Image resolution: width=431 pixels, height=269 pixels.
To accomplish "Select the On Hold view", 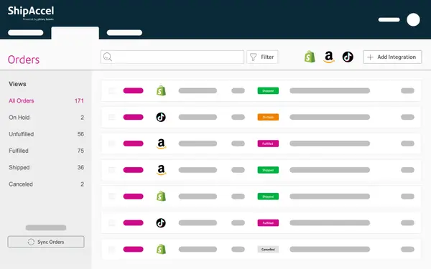I will (46, 118).
